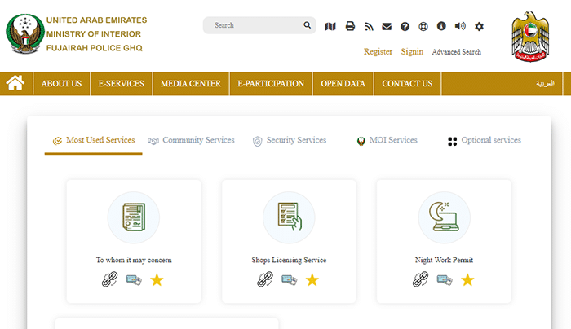This screenshot has width=571, height=329.
Task: Open the gear settings icon
Action: coord(479,26)
